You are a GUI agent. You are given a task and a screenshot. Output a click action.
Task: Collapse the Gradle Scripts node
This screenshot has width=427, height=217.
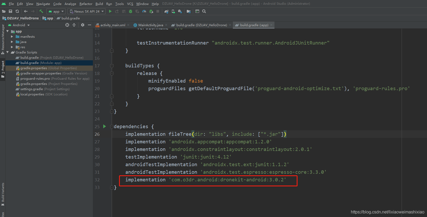pos(8,52)
